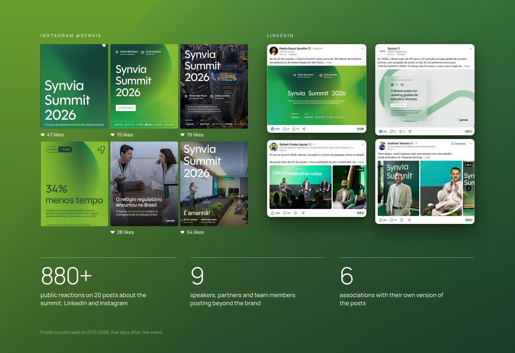
Task: Open comments on the Synvia company post
Action: [x=392, y=131]
